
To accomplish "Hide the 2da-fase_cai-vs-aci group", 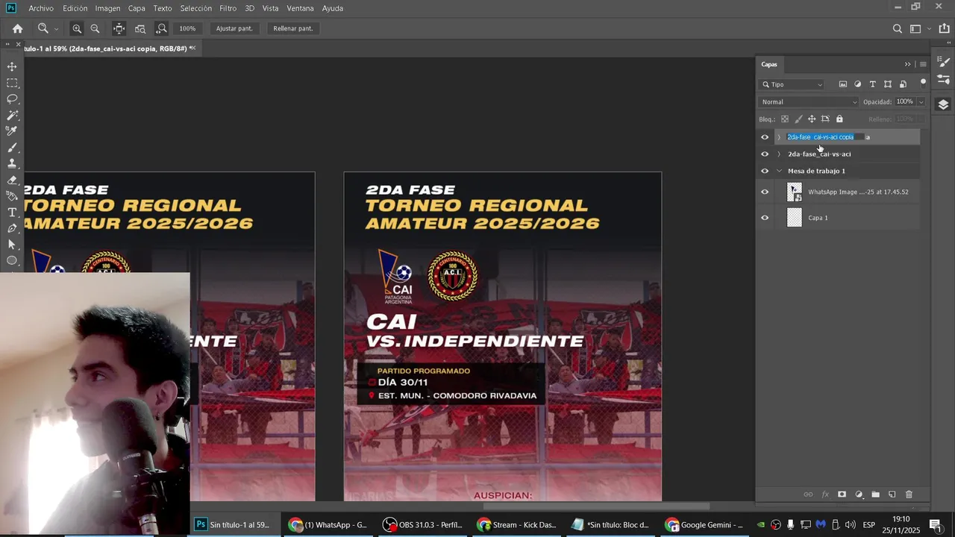I will pyautogui.click(x=765, y=154).
